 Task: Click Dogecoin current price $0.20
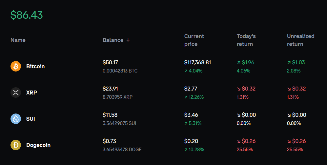click(x=191, y=141)
